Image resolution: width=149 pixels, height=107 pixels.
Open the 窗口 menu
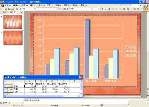tap(75, 5)
